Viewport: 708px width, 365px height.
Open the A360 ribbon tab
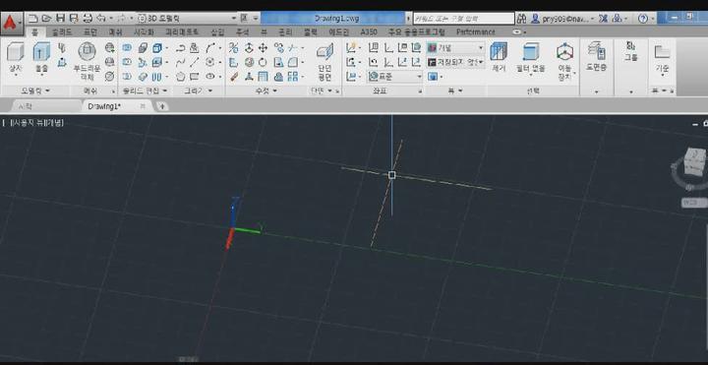point(370,32)
